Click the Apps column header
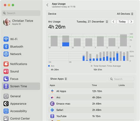 [x=52, y=85]
